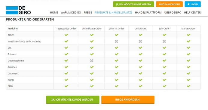The height and width of the screenshot is (110, 208).
Task: Click the Anleihen checkmark under Limit hit Order
Action: (x=117, y=67)
